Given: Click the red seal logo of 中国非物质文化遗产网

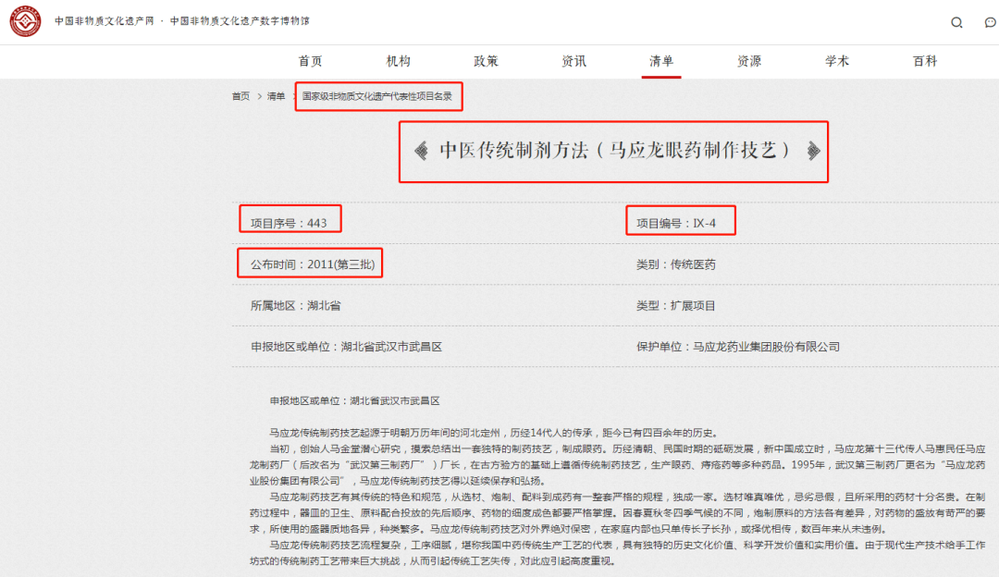Looking at the screenshot, I should point(26,20).
